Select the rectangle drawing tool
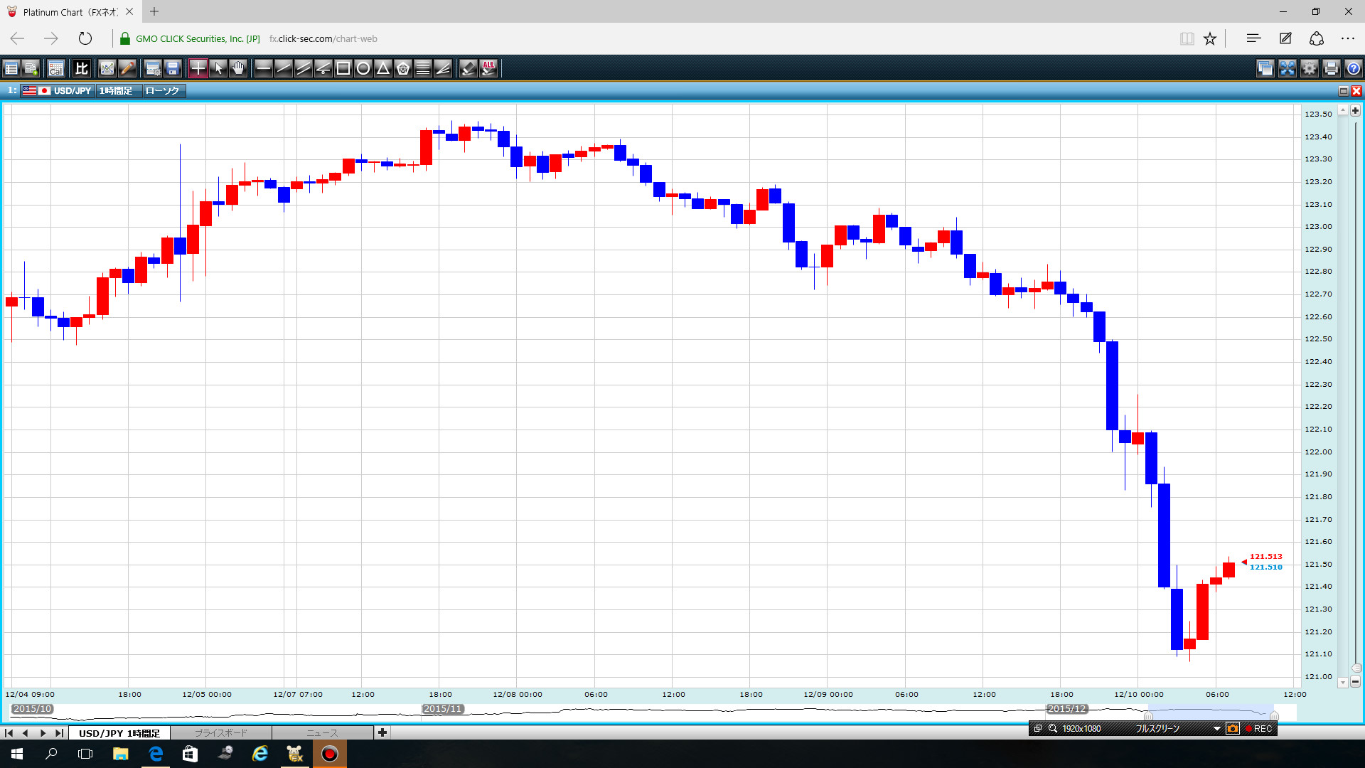1365x768 pixels. [343, 68]
